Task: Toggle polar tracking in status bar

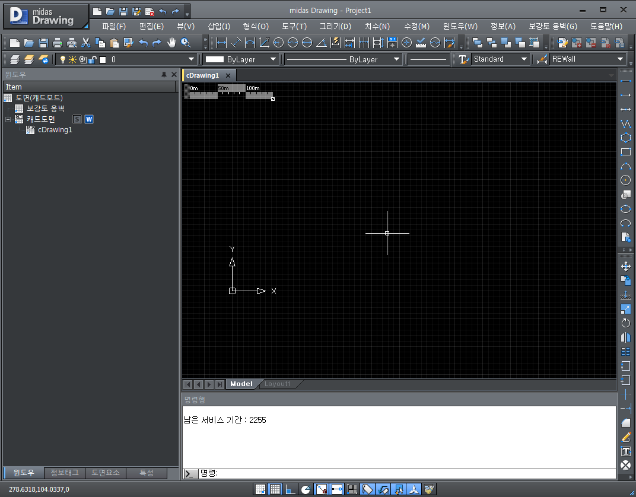Action: (x=306, y=489)
